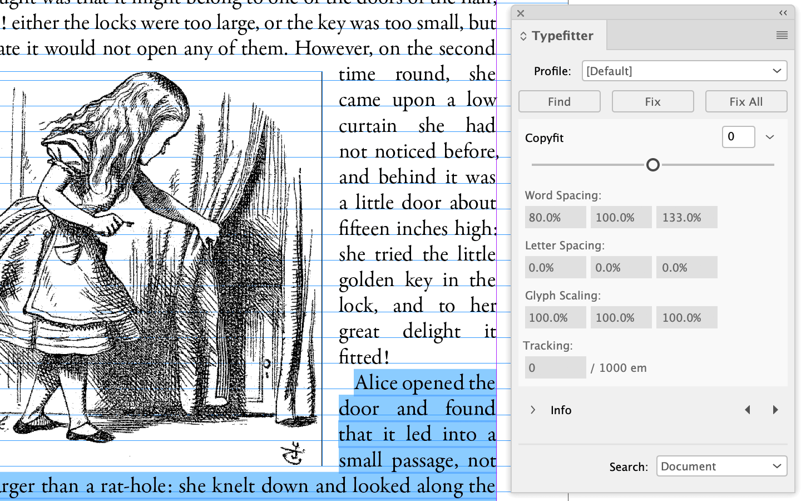Click the word "fitted!" in the text column

tap(364, 357)
